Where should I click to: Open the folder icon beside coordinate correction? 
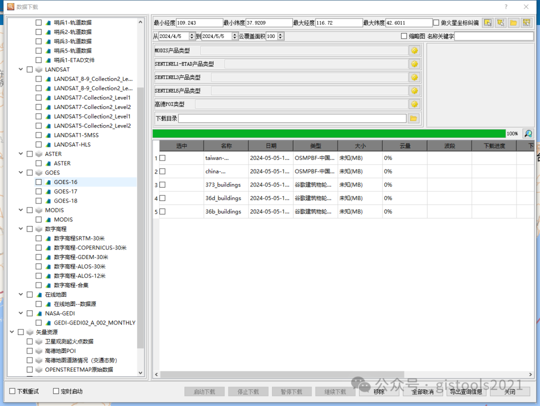point(513,22)
